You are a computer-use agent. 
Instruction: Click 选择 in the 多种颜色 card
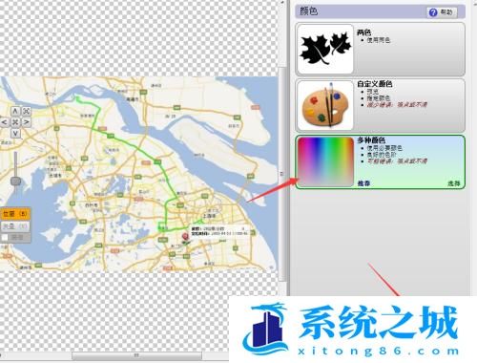tap(454, 183)
